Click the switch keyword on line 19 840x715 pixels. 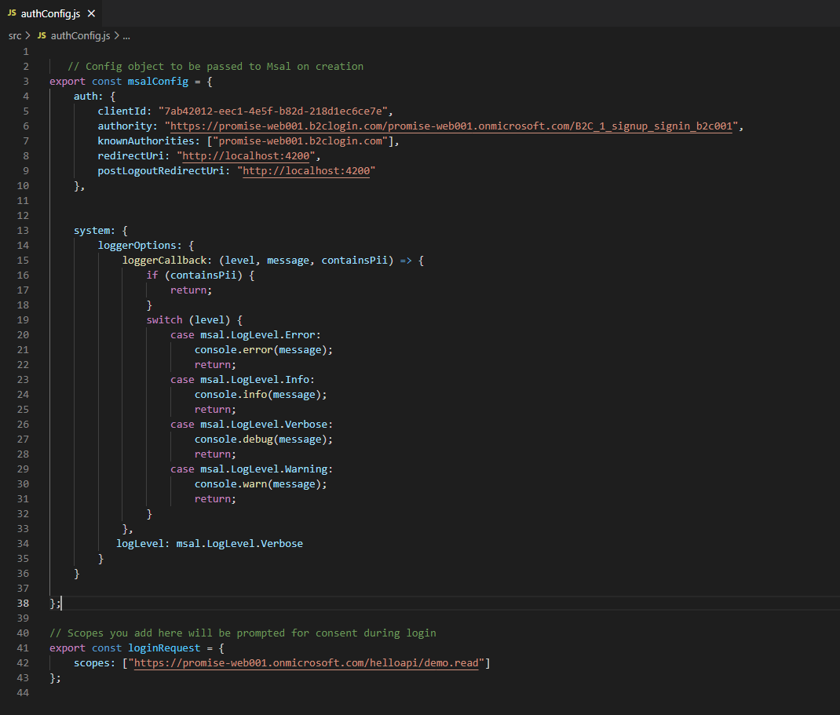tap(164, 319)
